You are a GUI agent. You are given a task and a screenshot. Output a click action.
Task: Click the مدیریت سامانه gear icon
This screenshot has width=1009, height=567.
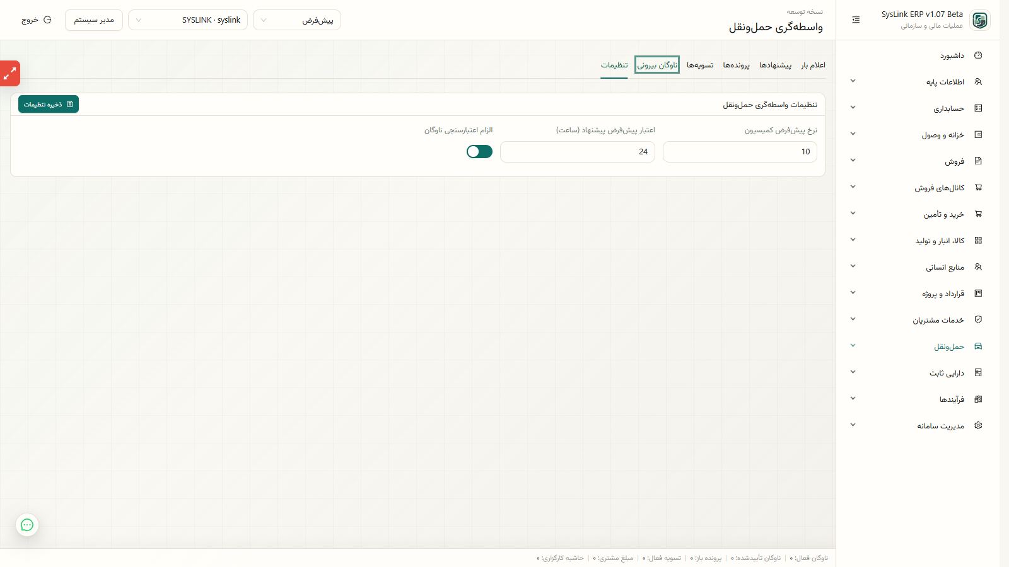pyautogui.click(x=978, y=426)
